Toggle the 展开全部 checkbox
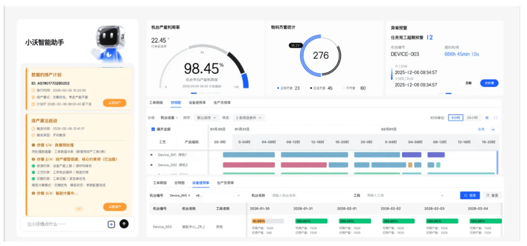Image resolution: width=527 pixels, height=246 pixels. click(153, 129)
